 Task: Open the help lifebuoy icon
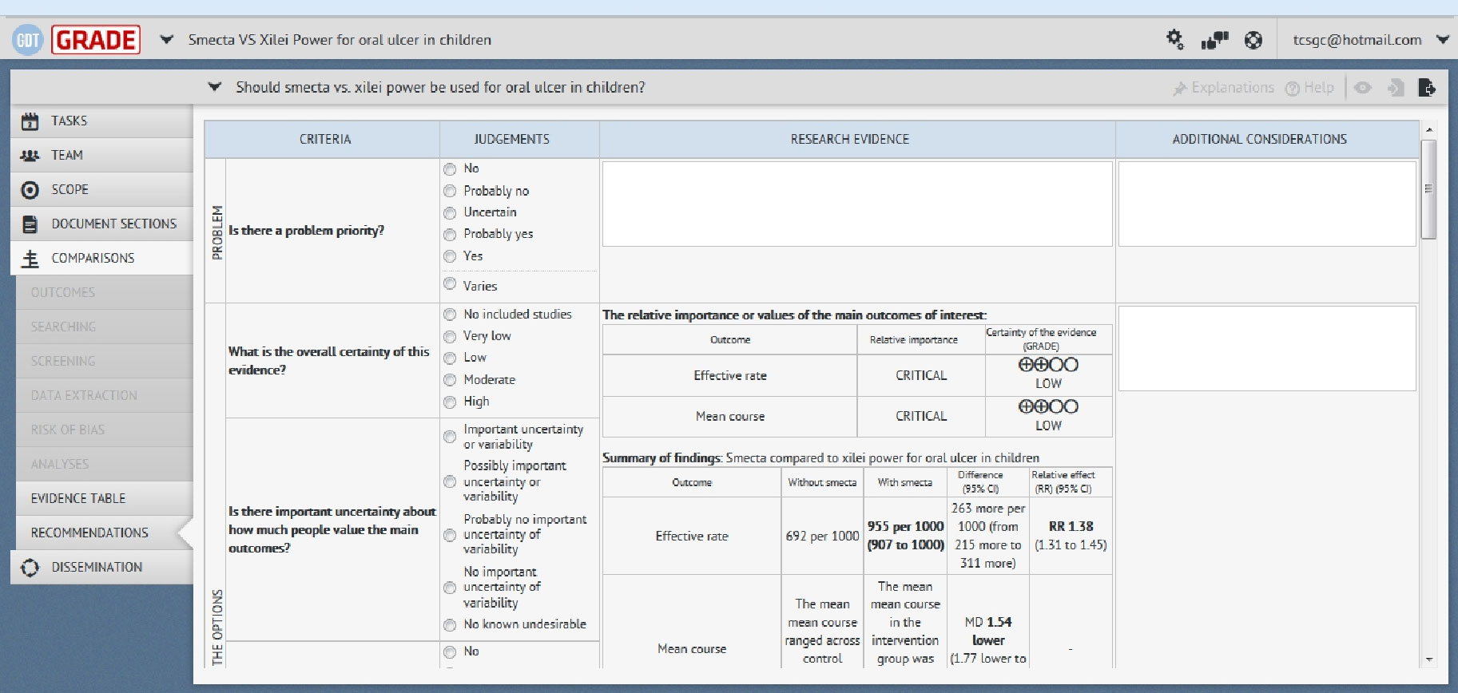coord(1253,40)
